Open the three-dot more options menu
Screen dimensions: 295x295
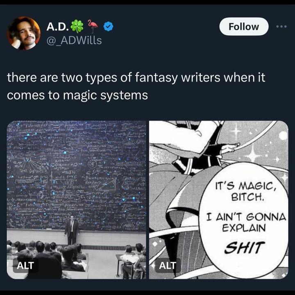(281, 27)
